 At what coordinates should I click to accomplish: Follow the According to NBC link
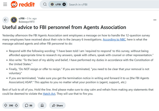point(114,40)
